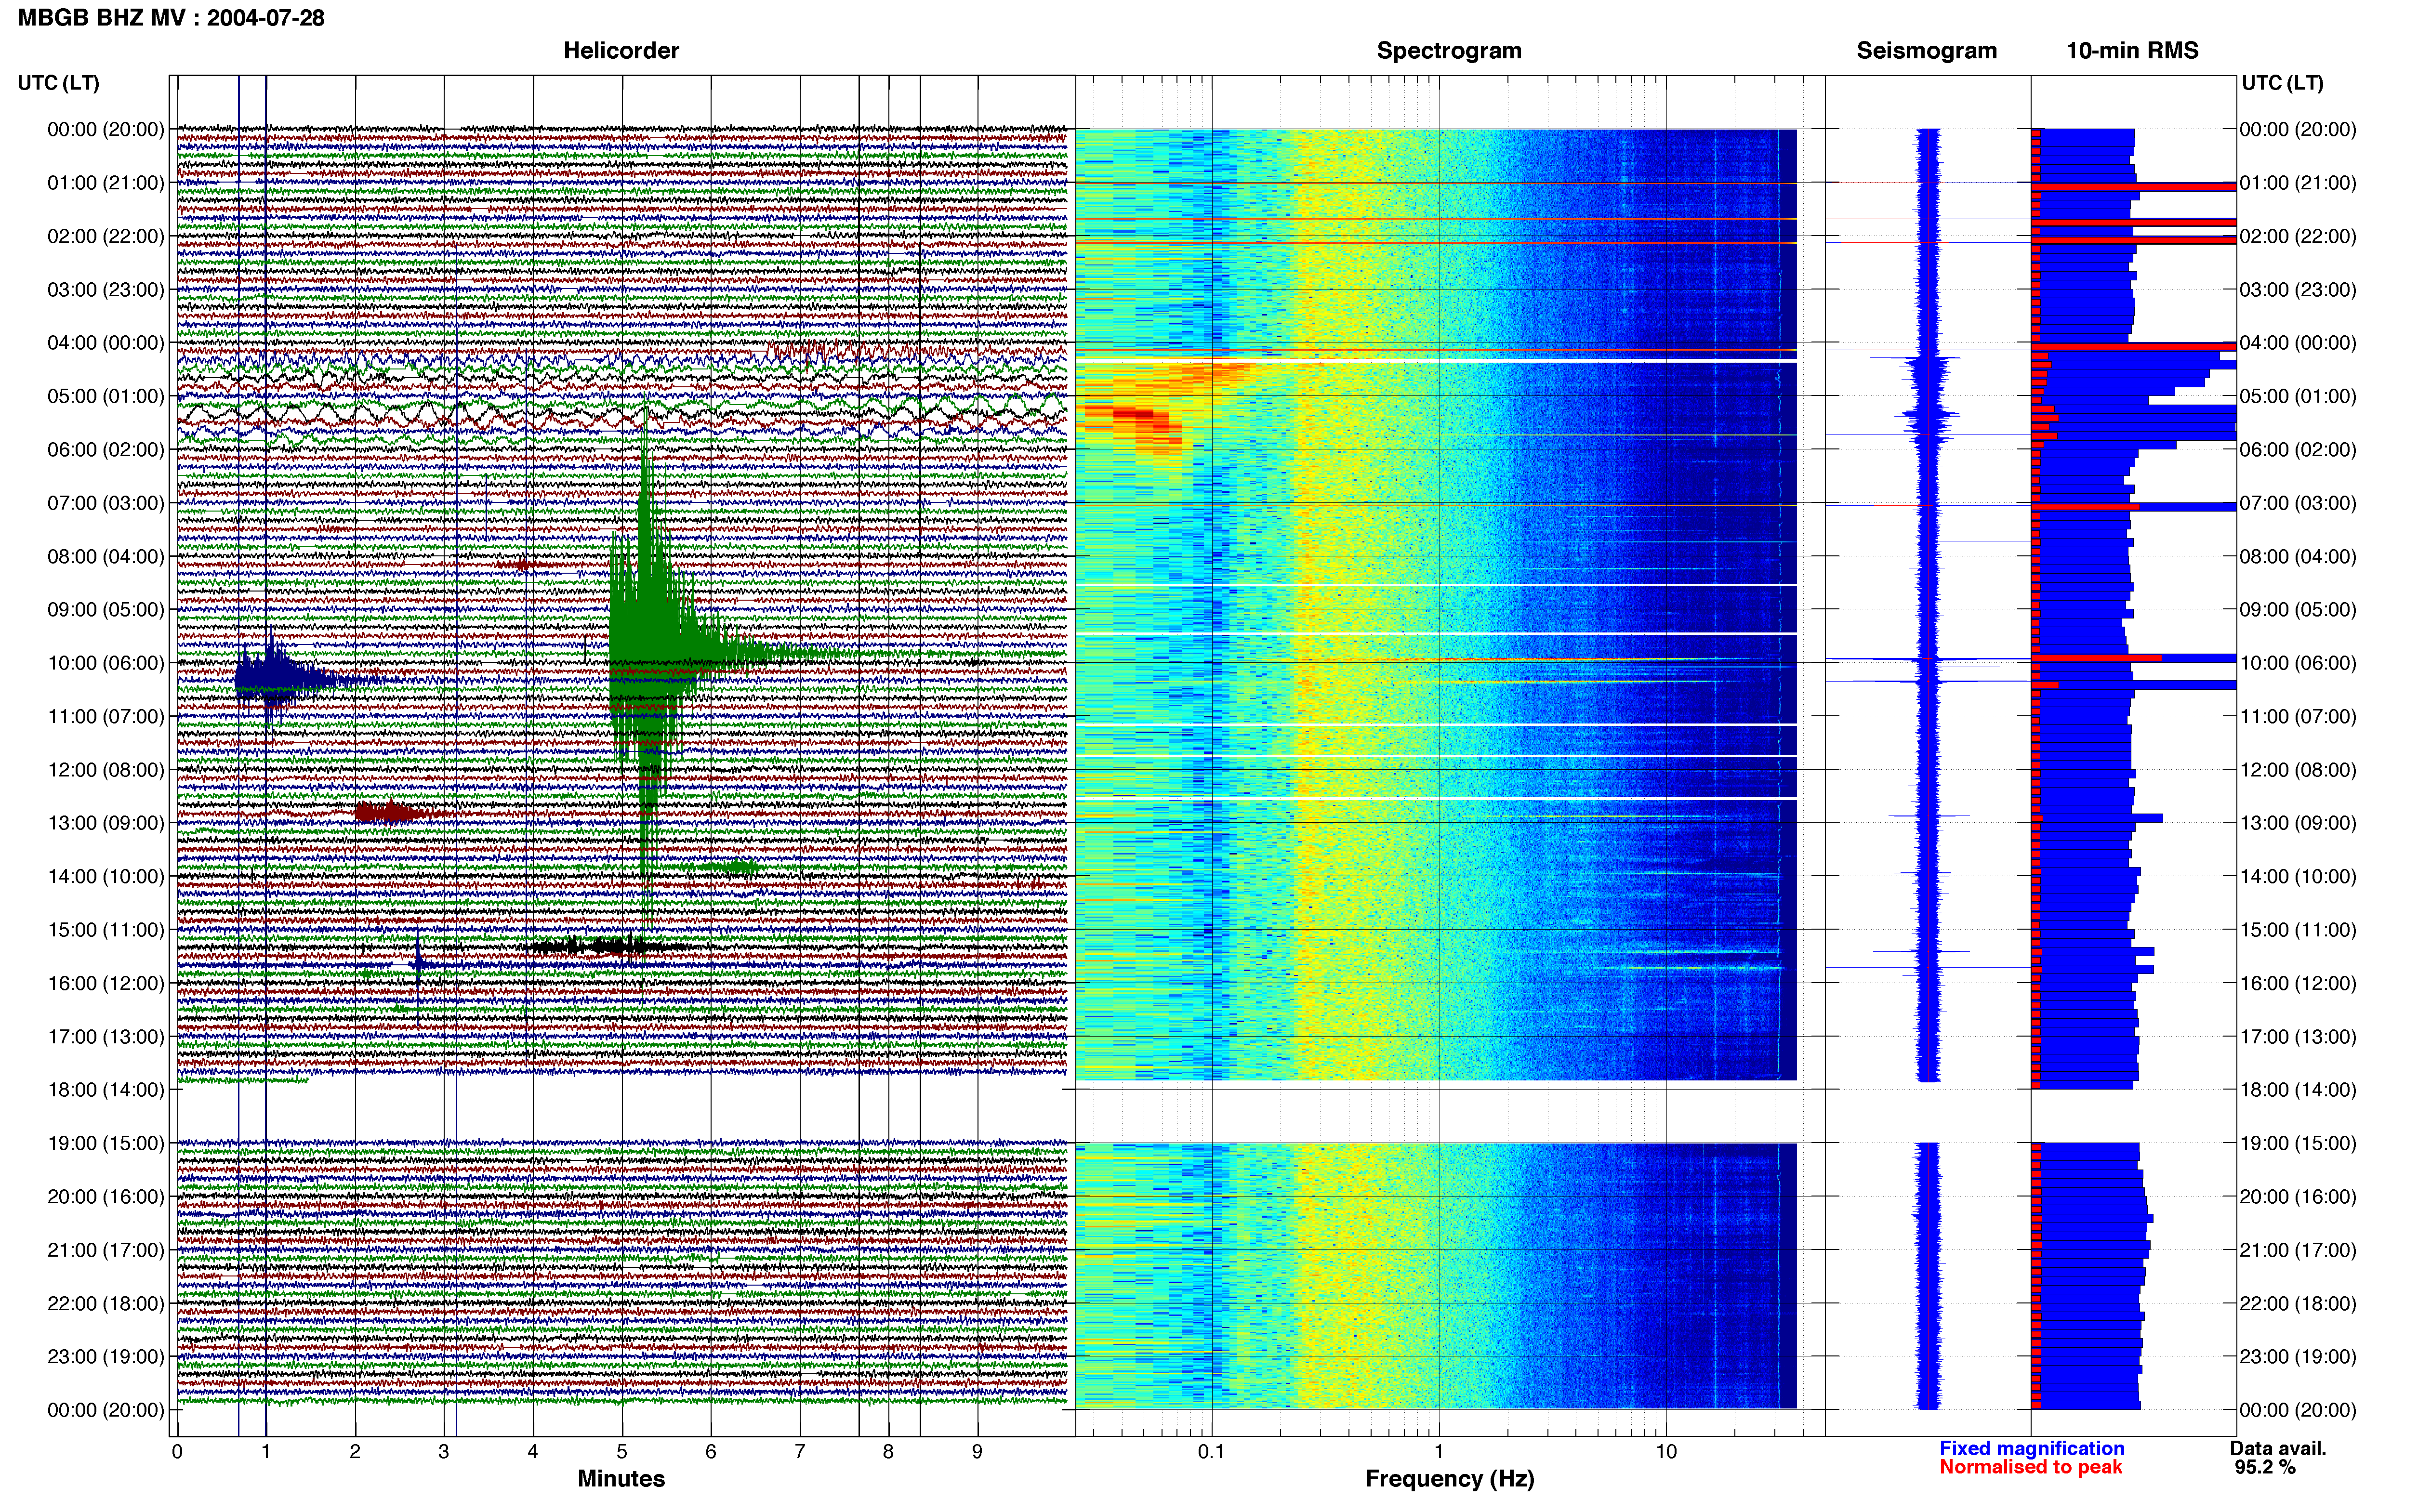Click the right '21:00 (17:00)' time label
Viewport: 2418px width, 1512px height.
coord(2298,1250)
